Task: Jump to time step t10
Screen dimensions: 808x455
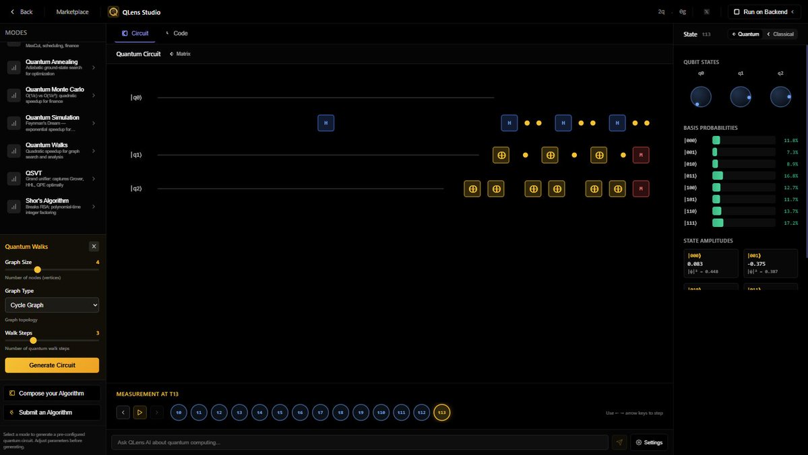Action: [381, 413]
